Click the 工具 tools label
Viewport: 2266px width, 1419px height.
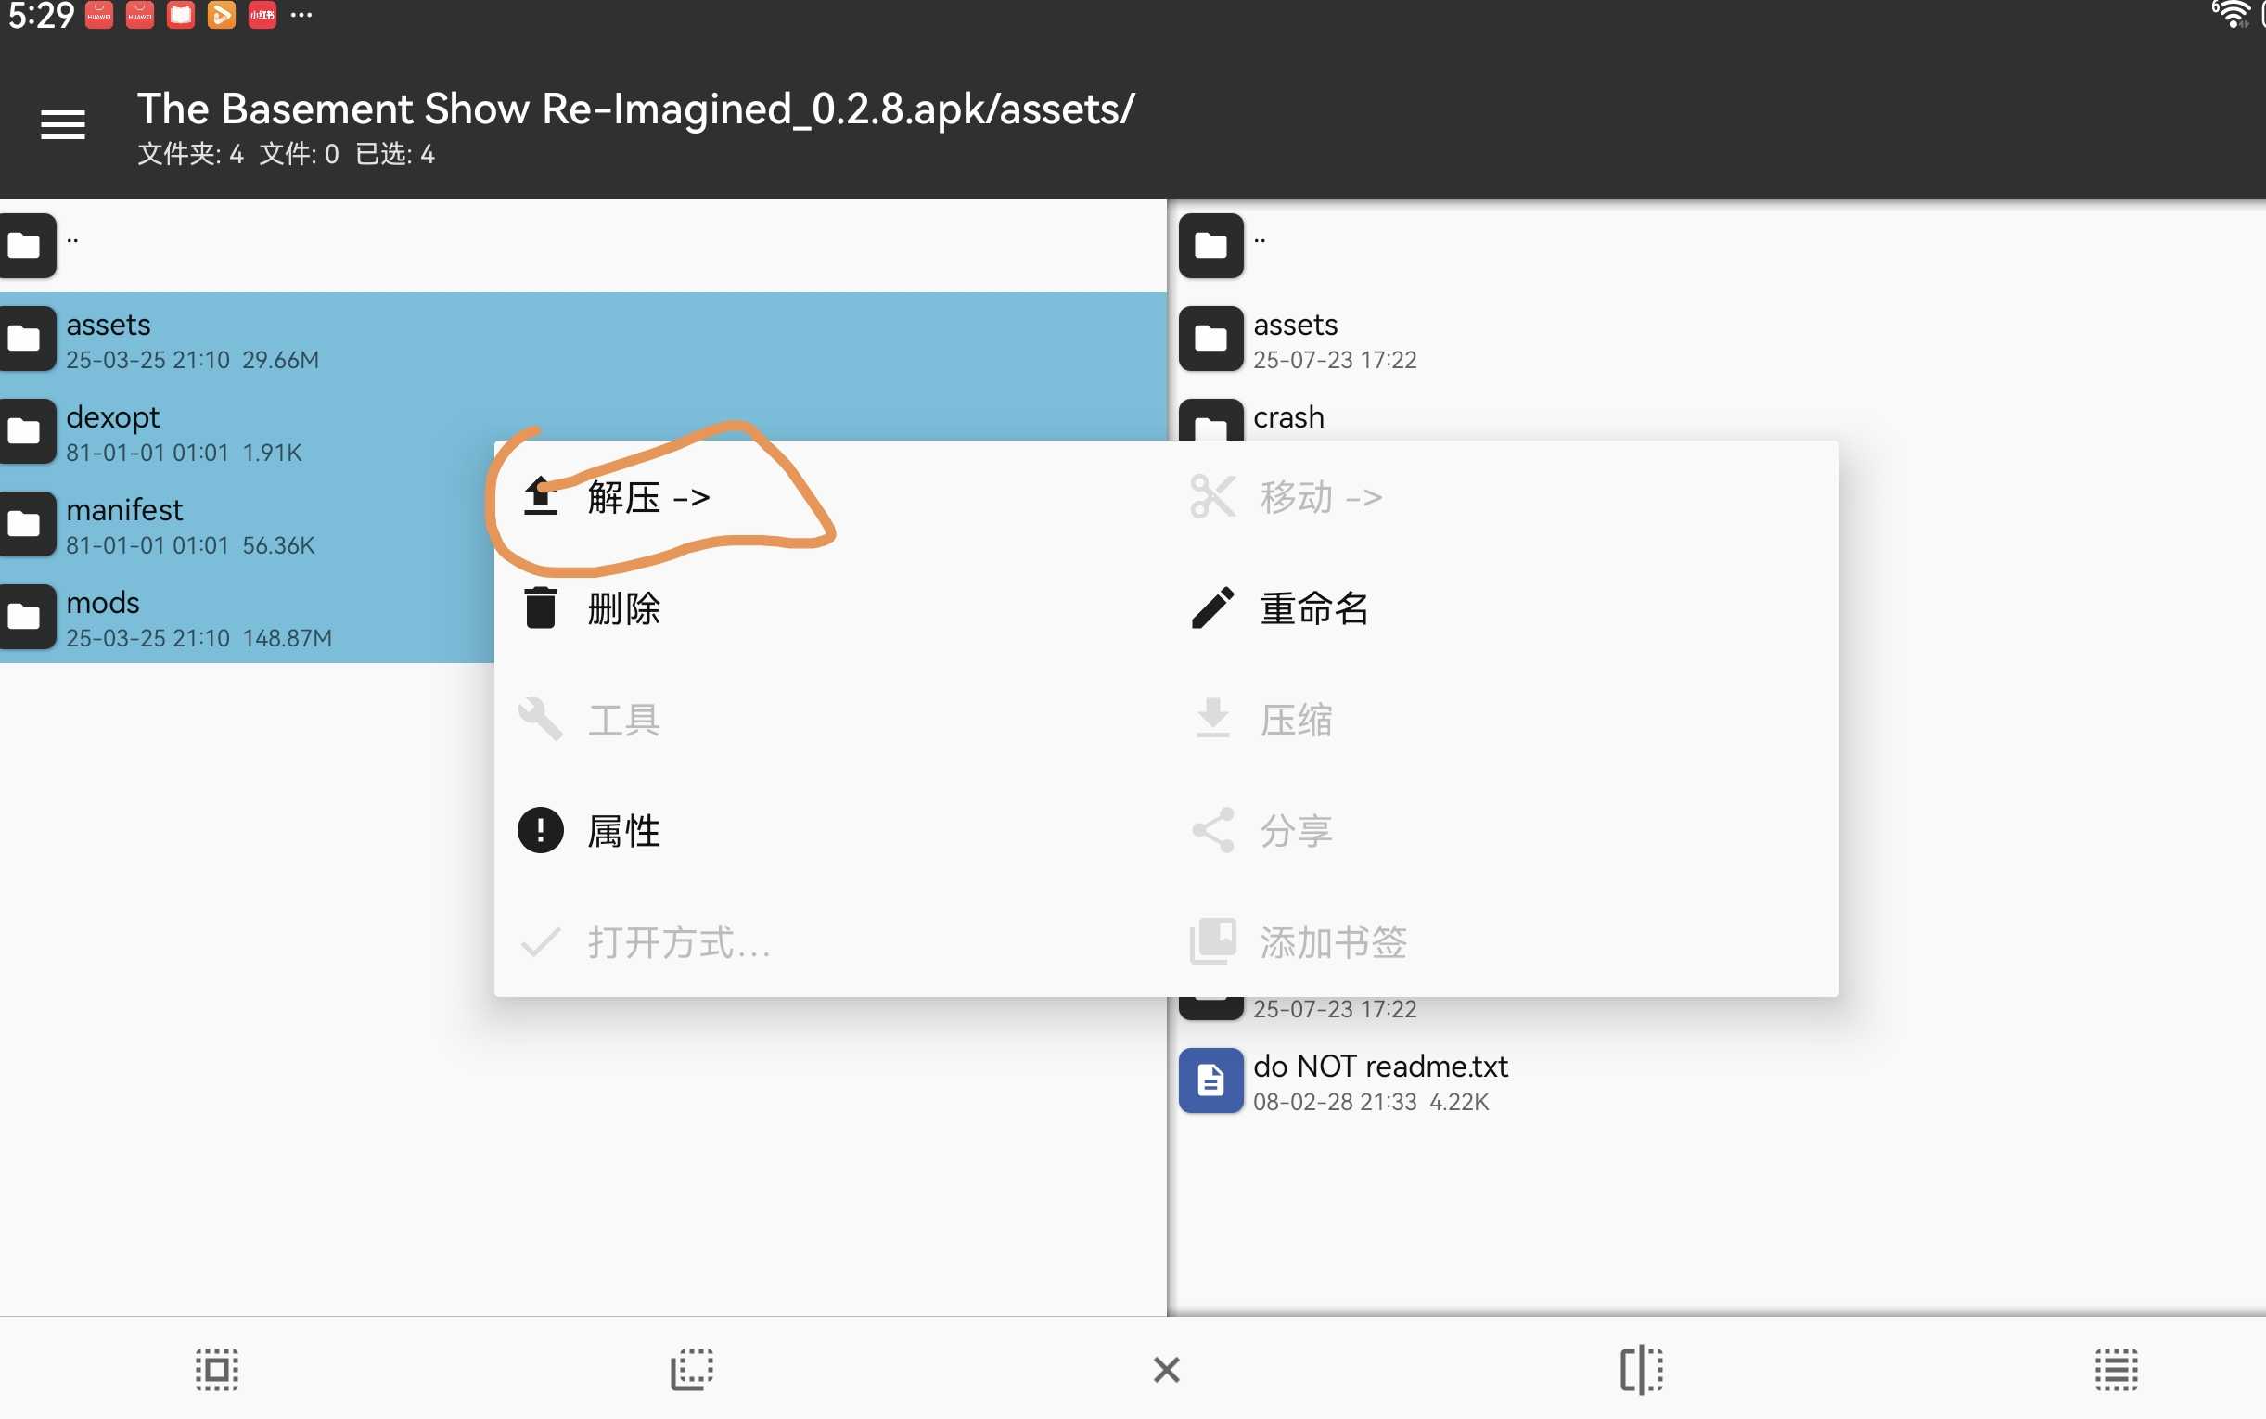624,720
